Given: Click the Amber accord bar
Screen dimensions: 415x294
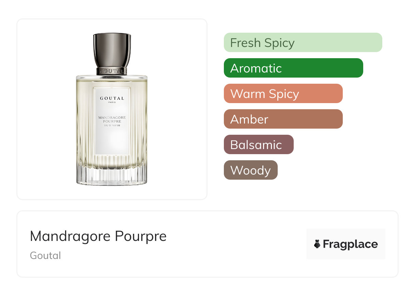Looking at the screenshot, I should tap(283, 119).
